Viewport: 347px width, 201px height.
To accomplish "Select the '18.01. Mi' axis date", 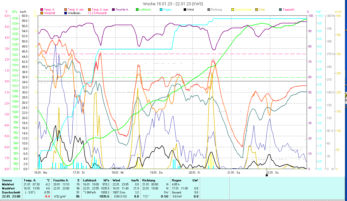I will click(x=118, y=172).
